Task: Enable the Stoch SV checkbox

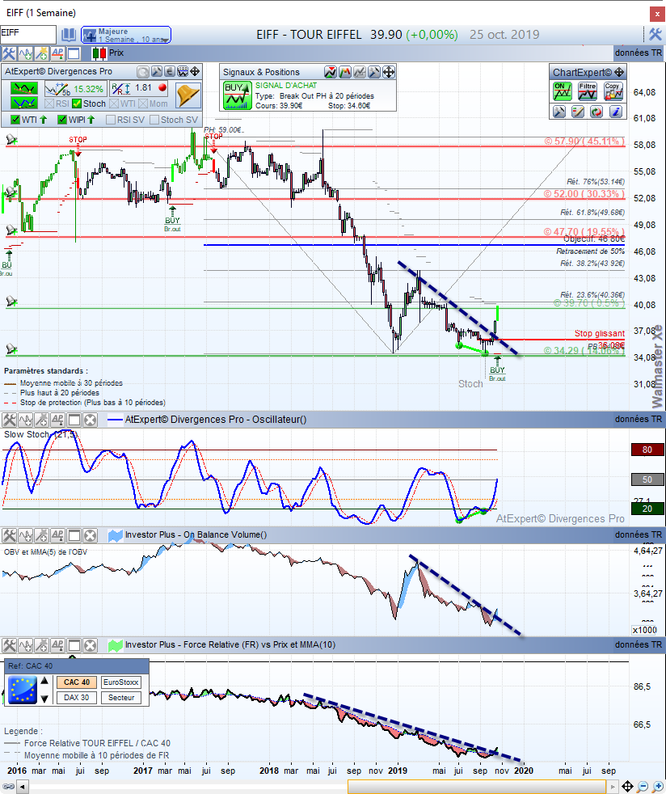Action: 154,120
